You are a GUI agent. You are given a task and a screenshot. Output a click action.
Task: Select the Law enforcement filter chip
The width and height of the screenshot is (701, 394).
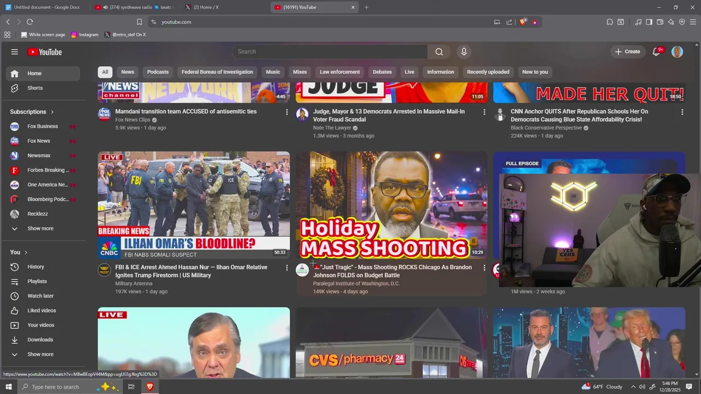[x=340, y=72]
